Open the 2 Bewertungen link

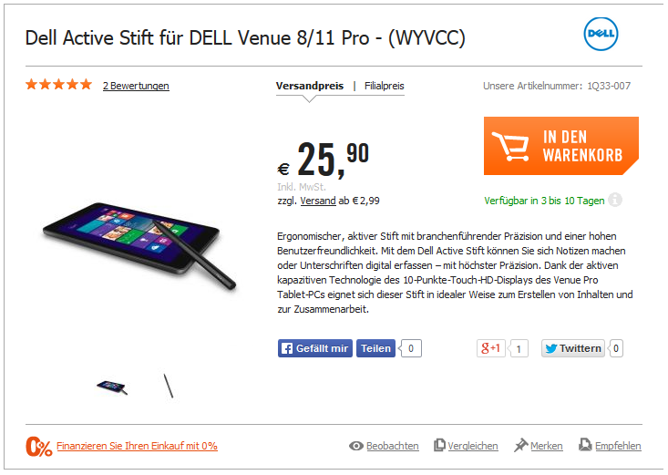[x=136, y=86]
